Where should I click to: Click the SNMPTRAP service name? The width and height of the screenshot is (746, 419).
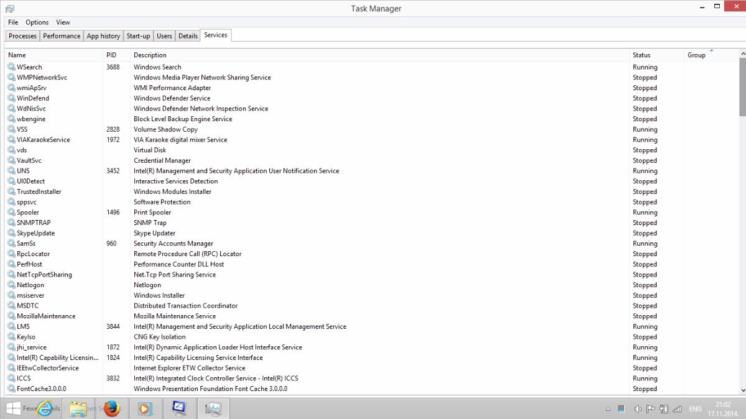[34, 223]
